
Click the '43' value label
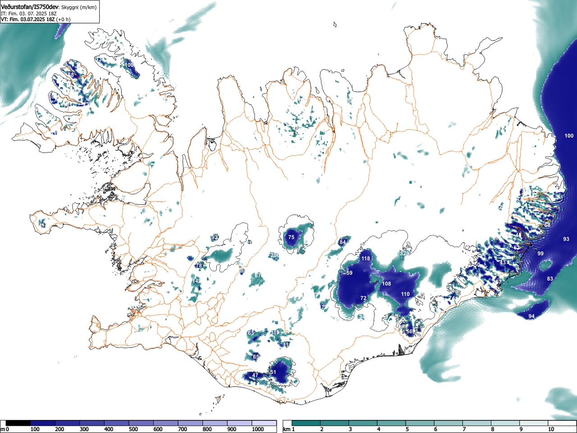[503, 263]
